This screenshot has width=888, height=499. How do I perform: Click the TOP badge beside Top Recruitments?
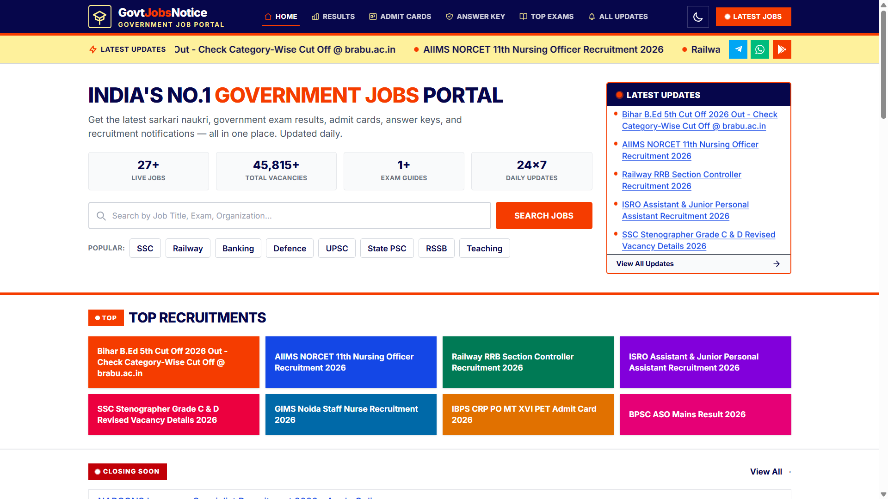pyautogui.click(x=106, y=318)
